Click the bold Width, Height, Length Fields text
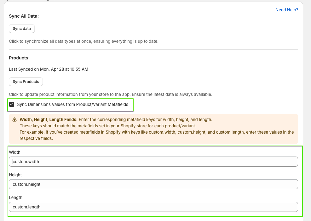This screenshot has width=311, height=221. click(49, 119)
